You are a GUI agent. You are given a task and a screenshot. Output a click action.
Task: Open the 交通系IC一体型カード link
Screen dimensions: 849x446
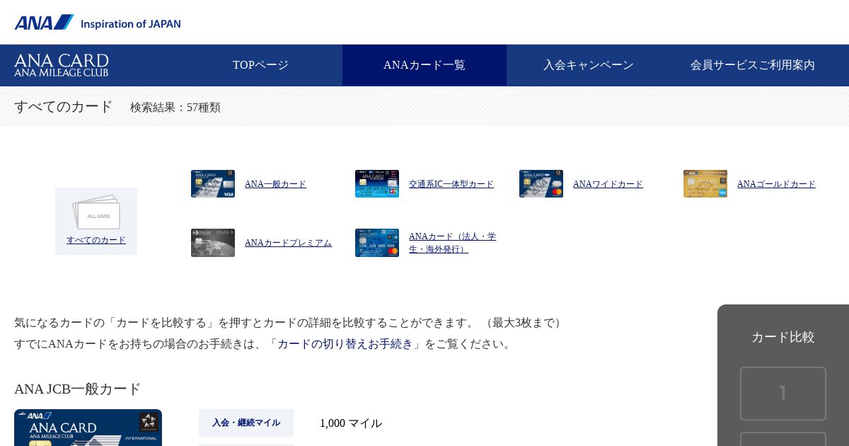coord(451,184)
